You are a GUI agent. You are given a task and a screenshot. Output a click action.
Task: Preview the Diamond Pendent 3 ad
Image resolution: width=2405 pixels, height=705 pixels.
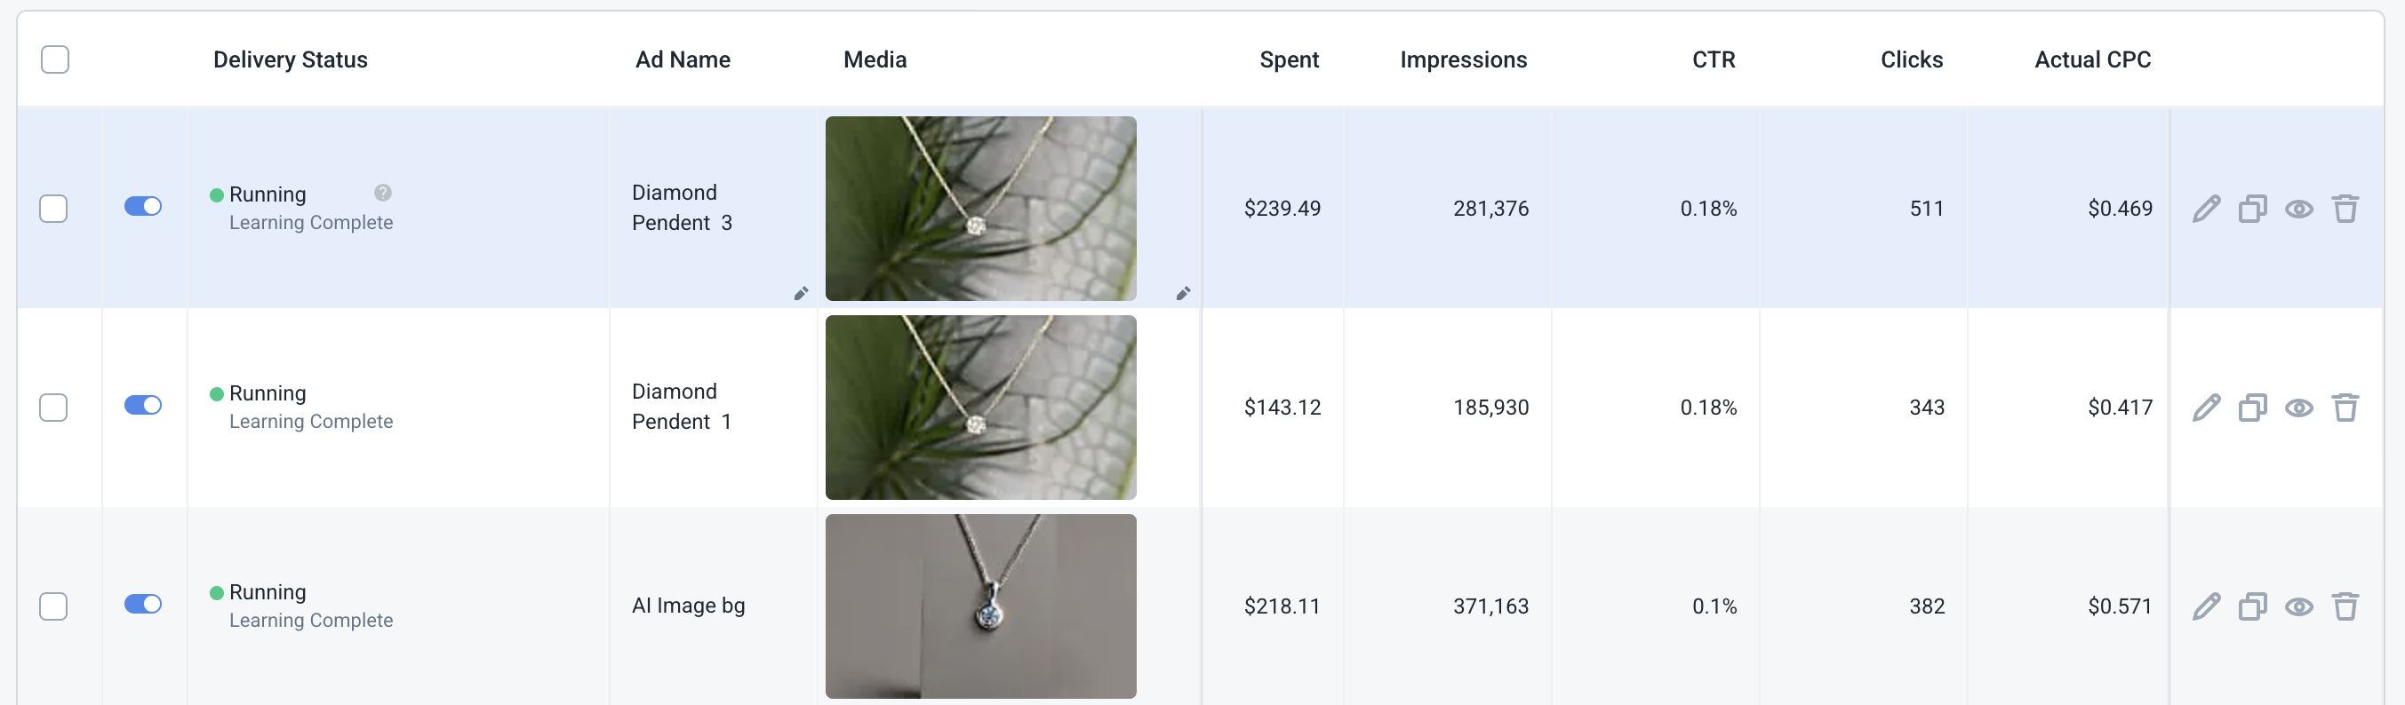click(2298, 209)
